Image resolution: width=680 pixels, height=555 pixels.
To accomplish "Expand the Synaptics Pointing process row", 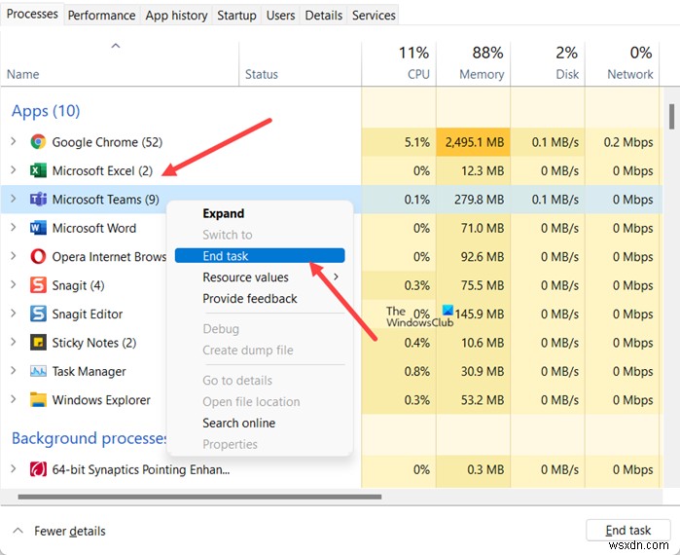I will coord(13,469).
